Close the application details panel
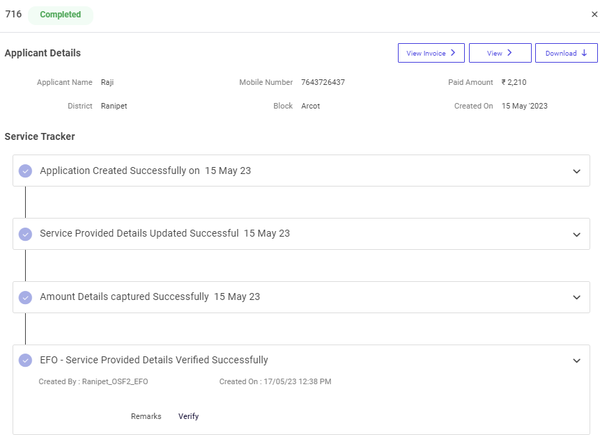Screen dimensions: 600x435 point(594,15)
